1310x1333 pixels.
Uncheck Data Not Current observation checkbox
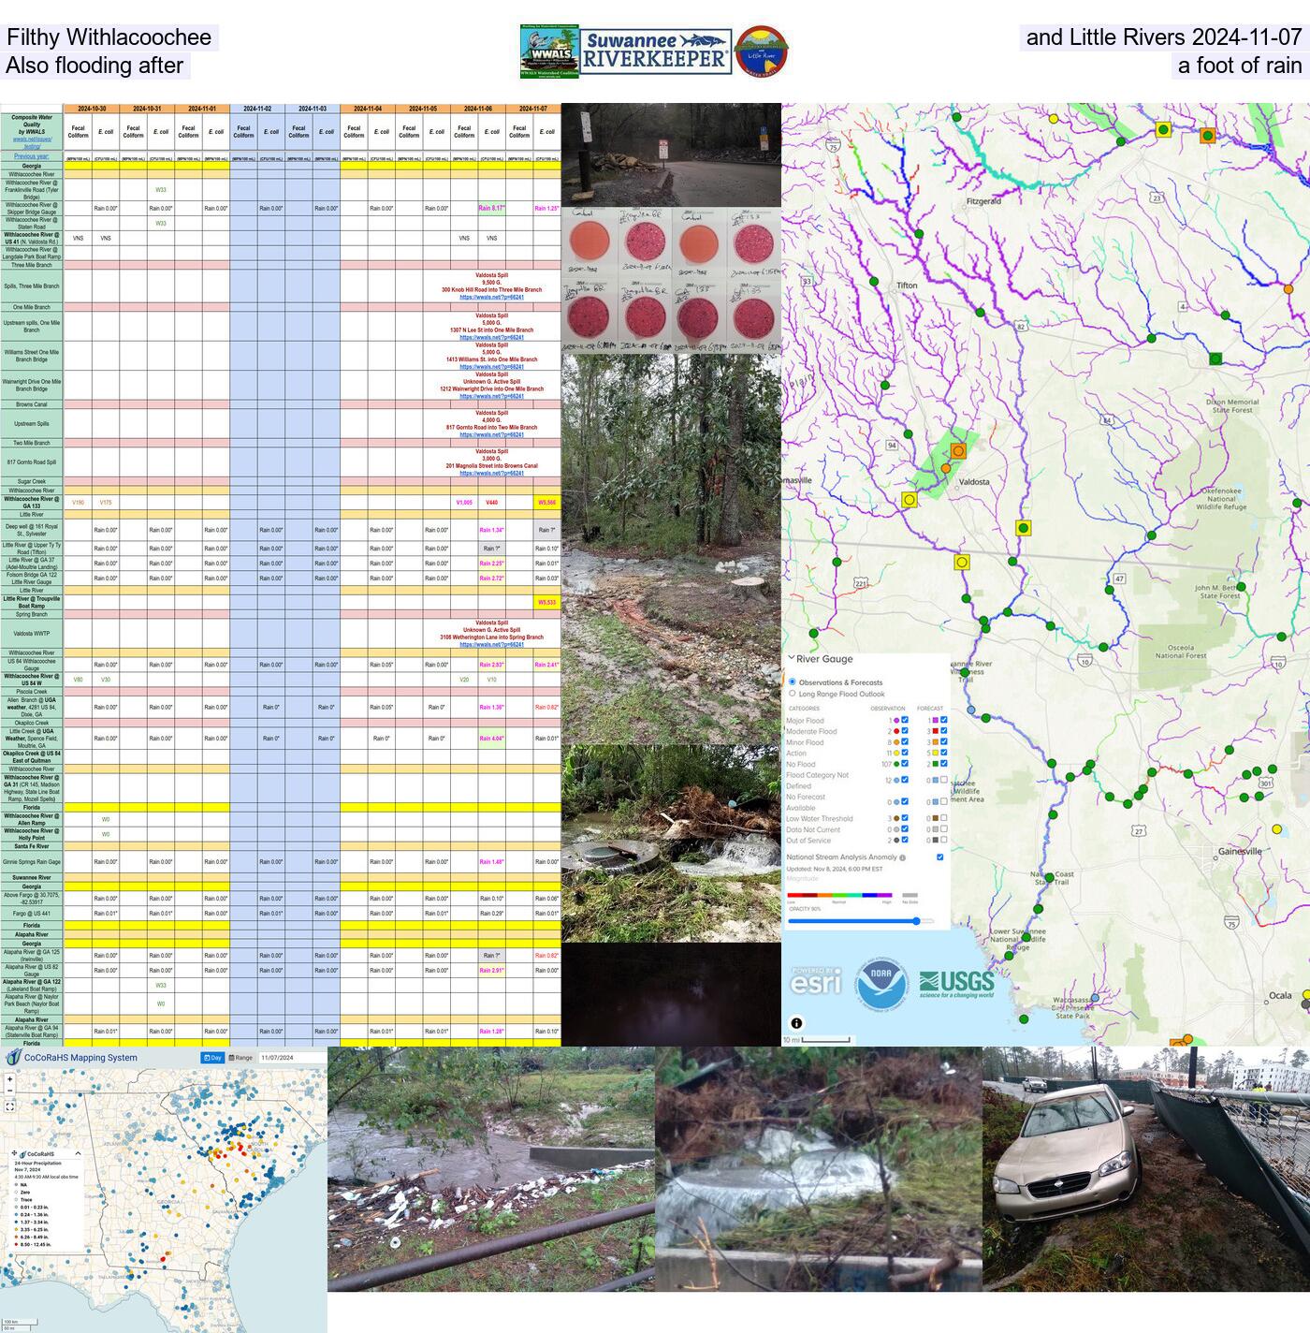(905, 829)
